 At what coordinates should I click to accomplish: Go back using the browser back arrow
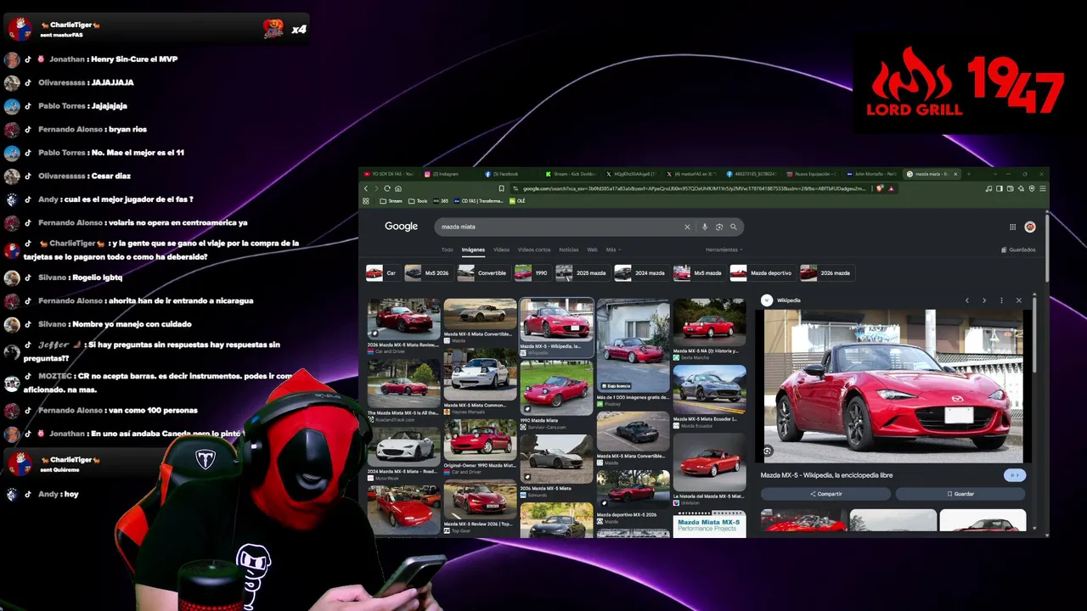tap(366, 188)
